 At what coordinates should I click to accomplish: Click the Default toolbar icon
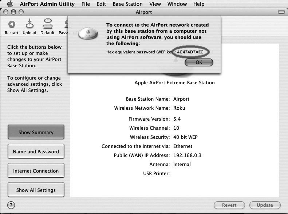coord(47,25)
